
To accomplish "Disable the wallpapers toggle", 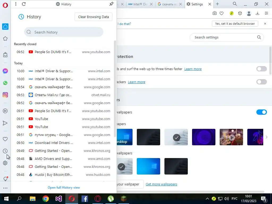I will click(262, 112).
